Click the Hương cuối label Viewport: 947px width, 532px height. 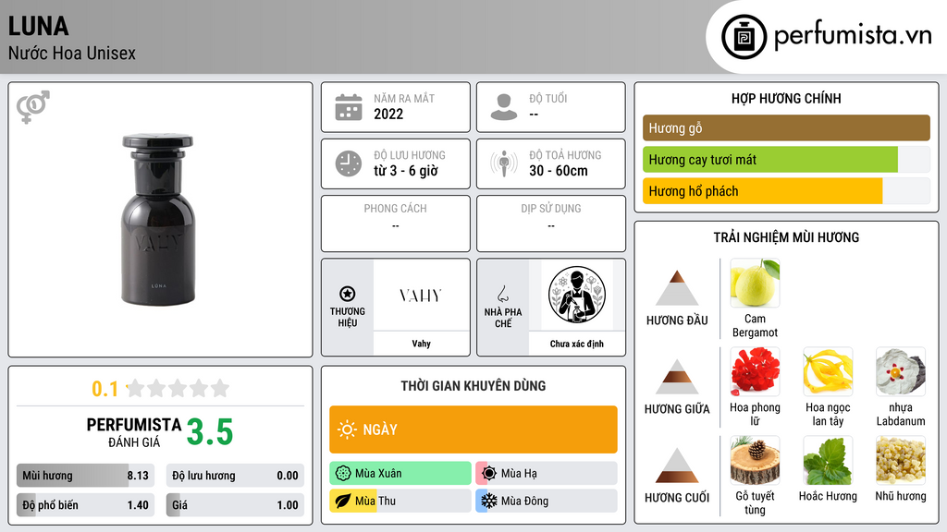coord(677,498)
